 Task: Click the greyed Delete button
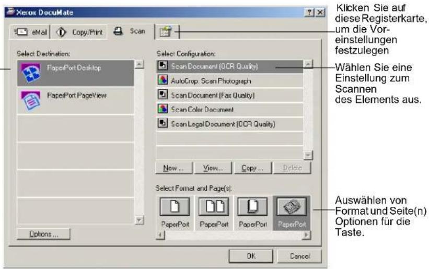292,168
